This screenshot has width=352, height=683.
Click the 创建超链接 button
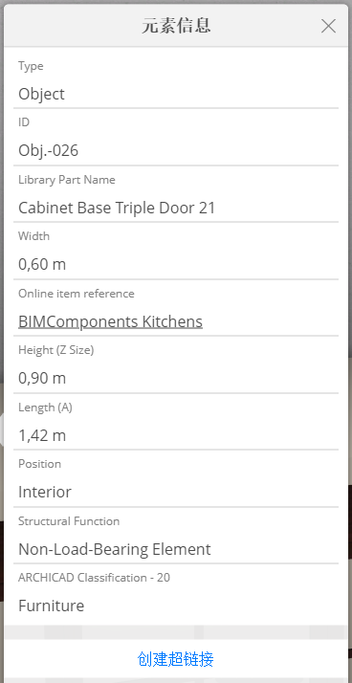point(176,659)
